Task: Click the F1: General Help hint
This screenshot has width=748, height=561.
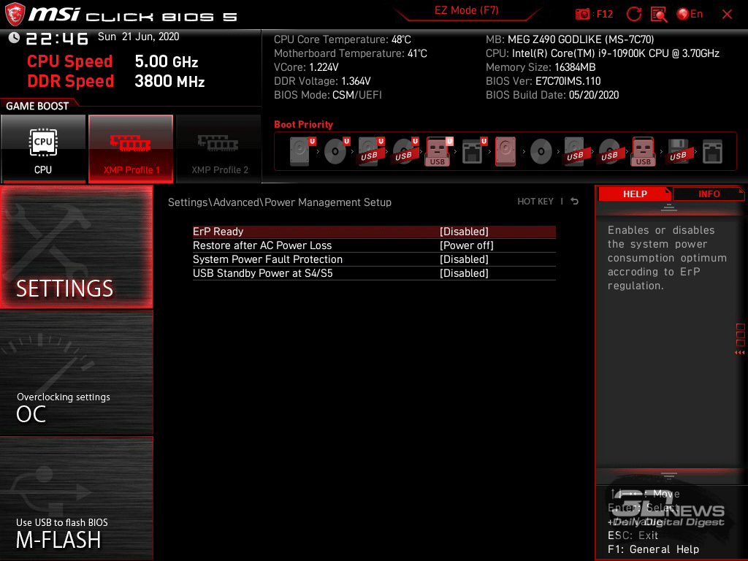Action: click(654, 549)
